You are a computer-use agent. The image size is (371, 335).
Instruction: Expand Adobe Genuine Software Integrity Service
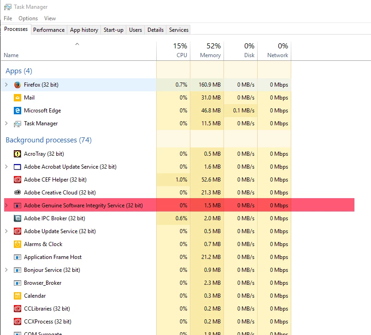6,206
